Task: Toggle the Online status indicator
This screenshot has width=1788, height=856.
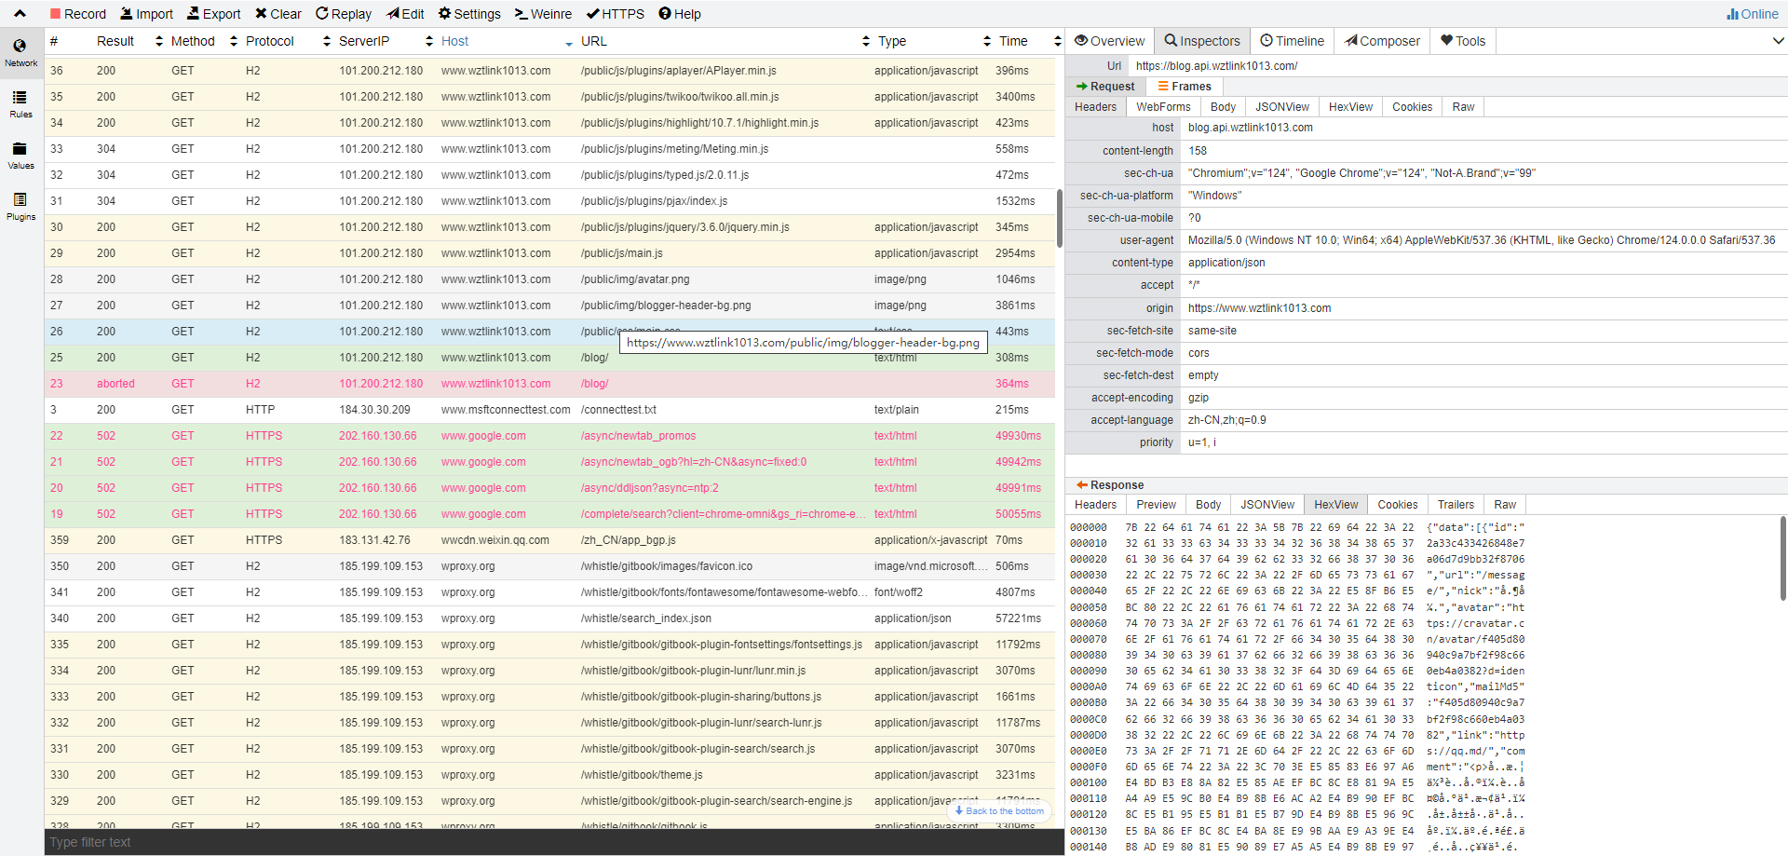Action: point(1753,14)
